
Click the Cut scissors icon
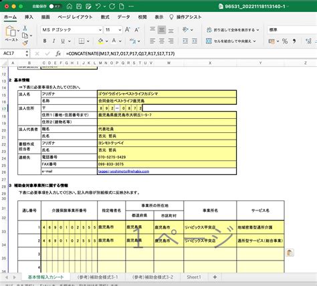(x=25, y=28)
